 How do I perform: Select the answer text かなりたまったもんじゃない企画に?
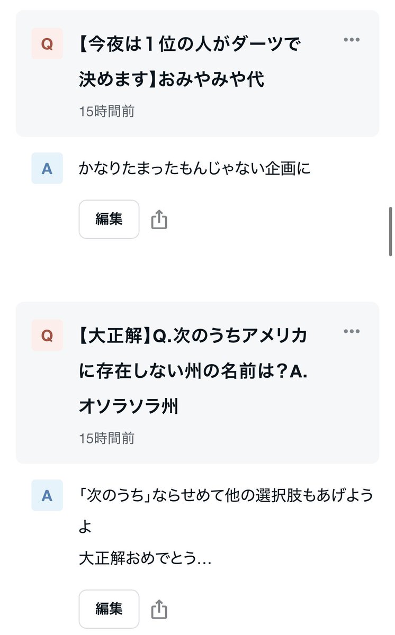point(194,169)
